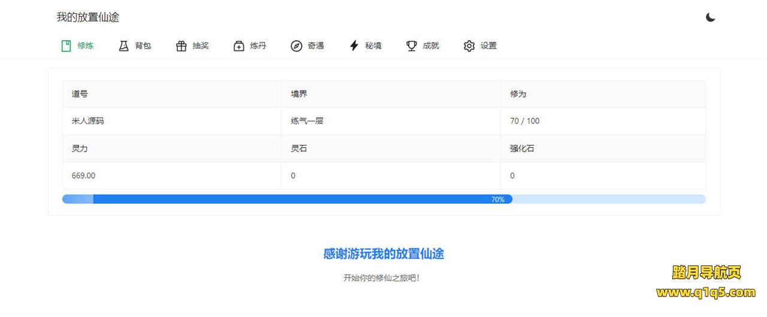Click the 我的放置仙途 site title

[x=88, y=17]
